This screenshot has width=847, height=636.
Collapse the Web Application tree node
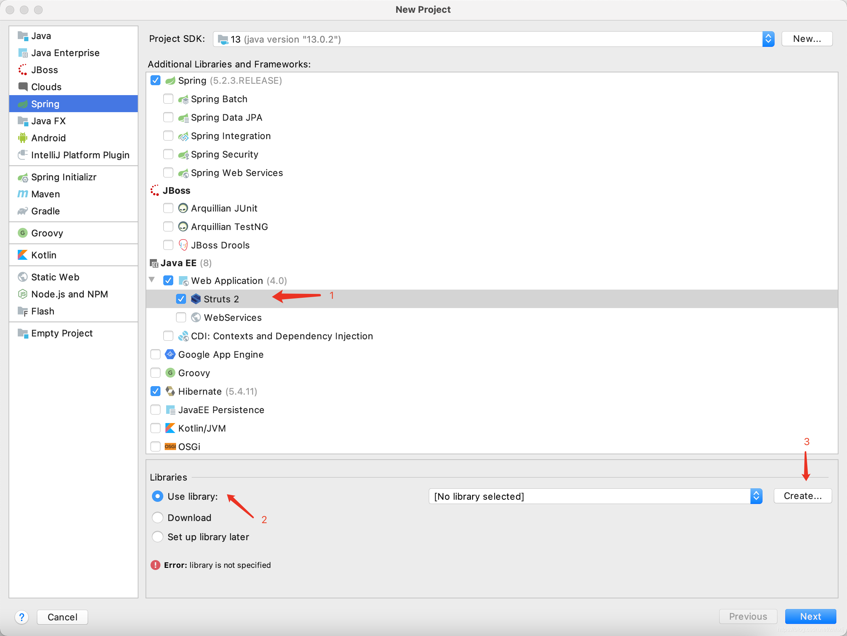[152, 280]
